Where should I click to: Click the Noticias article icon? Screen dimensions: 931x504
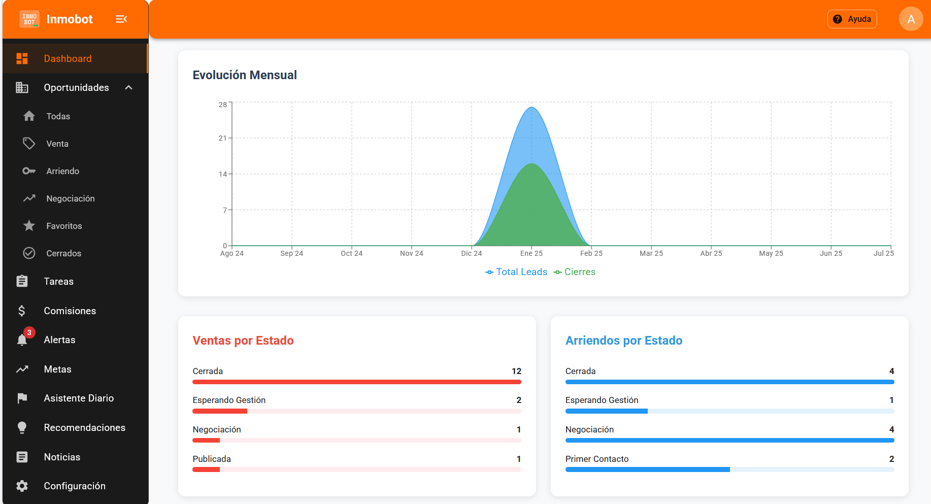pyautogui.click(x=22, y=457)
